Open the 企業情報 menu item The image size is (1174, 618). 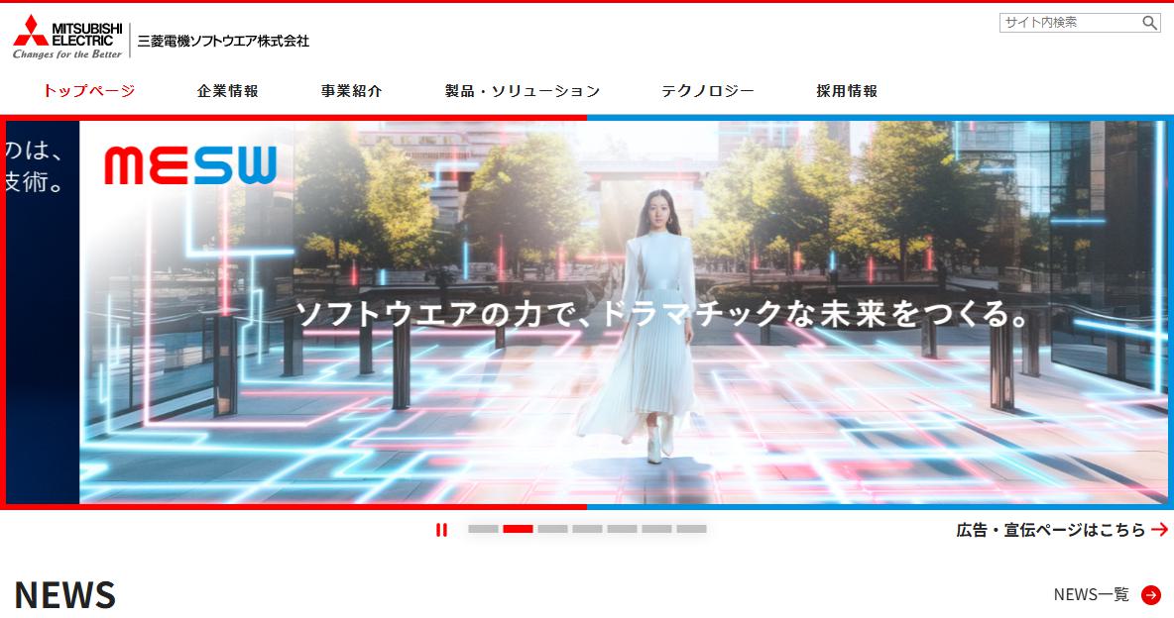coord(228,91)
